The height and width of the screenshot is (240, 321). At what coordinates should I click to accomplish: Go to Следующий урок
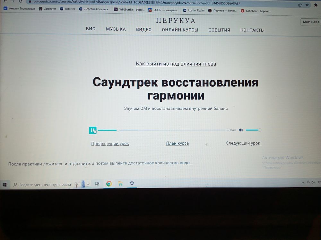[243, 143]
